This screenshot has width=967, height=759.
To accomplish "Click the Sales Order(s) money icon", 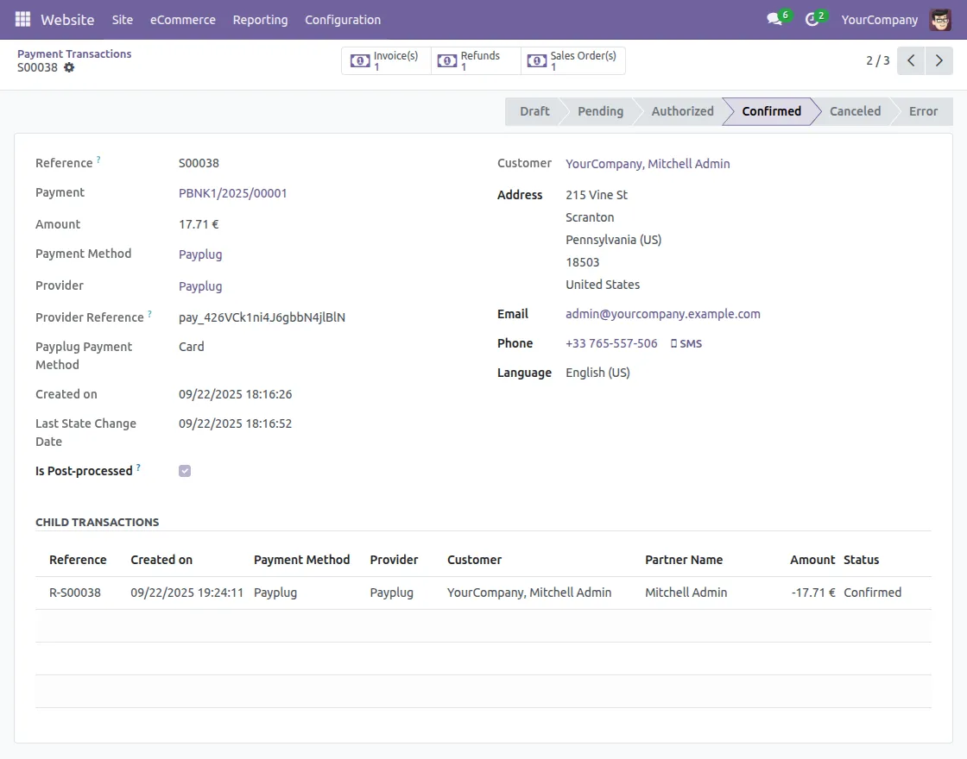I will tap(537, 61).
